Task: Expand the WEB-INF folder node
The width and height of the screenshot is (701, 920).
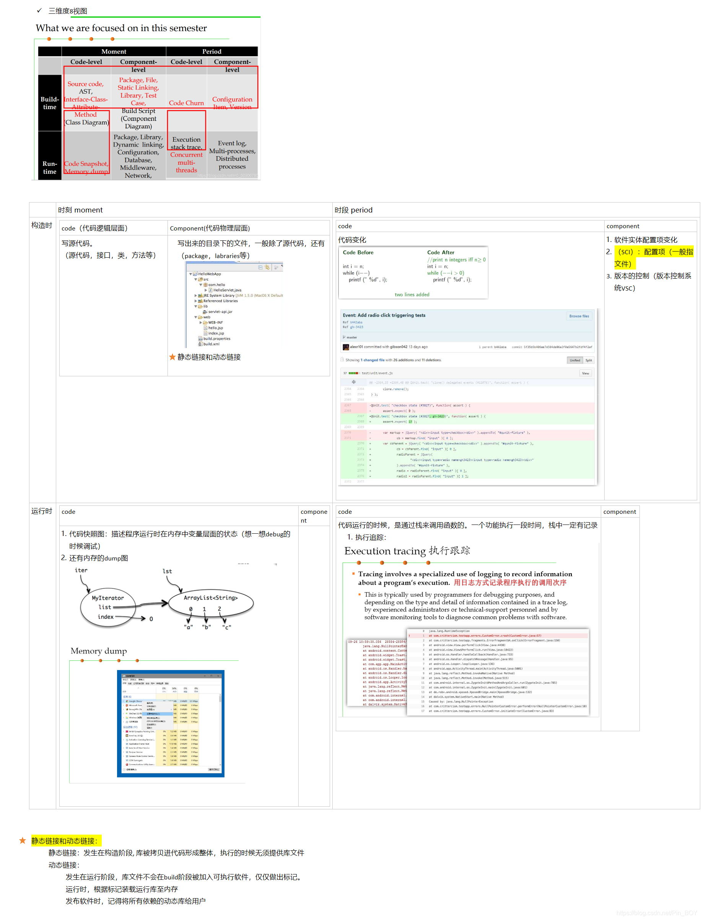Action: 201,322
